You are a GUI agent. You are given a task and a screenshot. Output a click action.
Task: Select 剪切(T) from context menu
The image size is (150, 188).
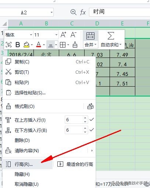click(49, 72)
